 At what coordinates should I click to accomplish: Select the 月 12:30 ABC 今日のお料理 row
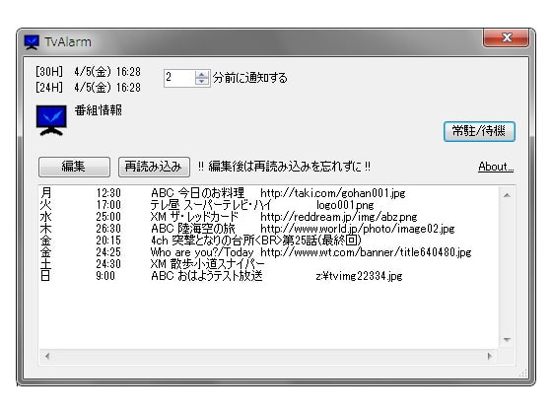[223, 193]
